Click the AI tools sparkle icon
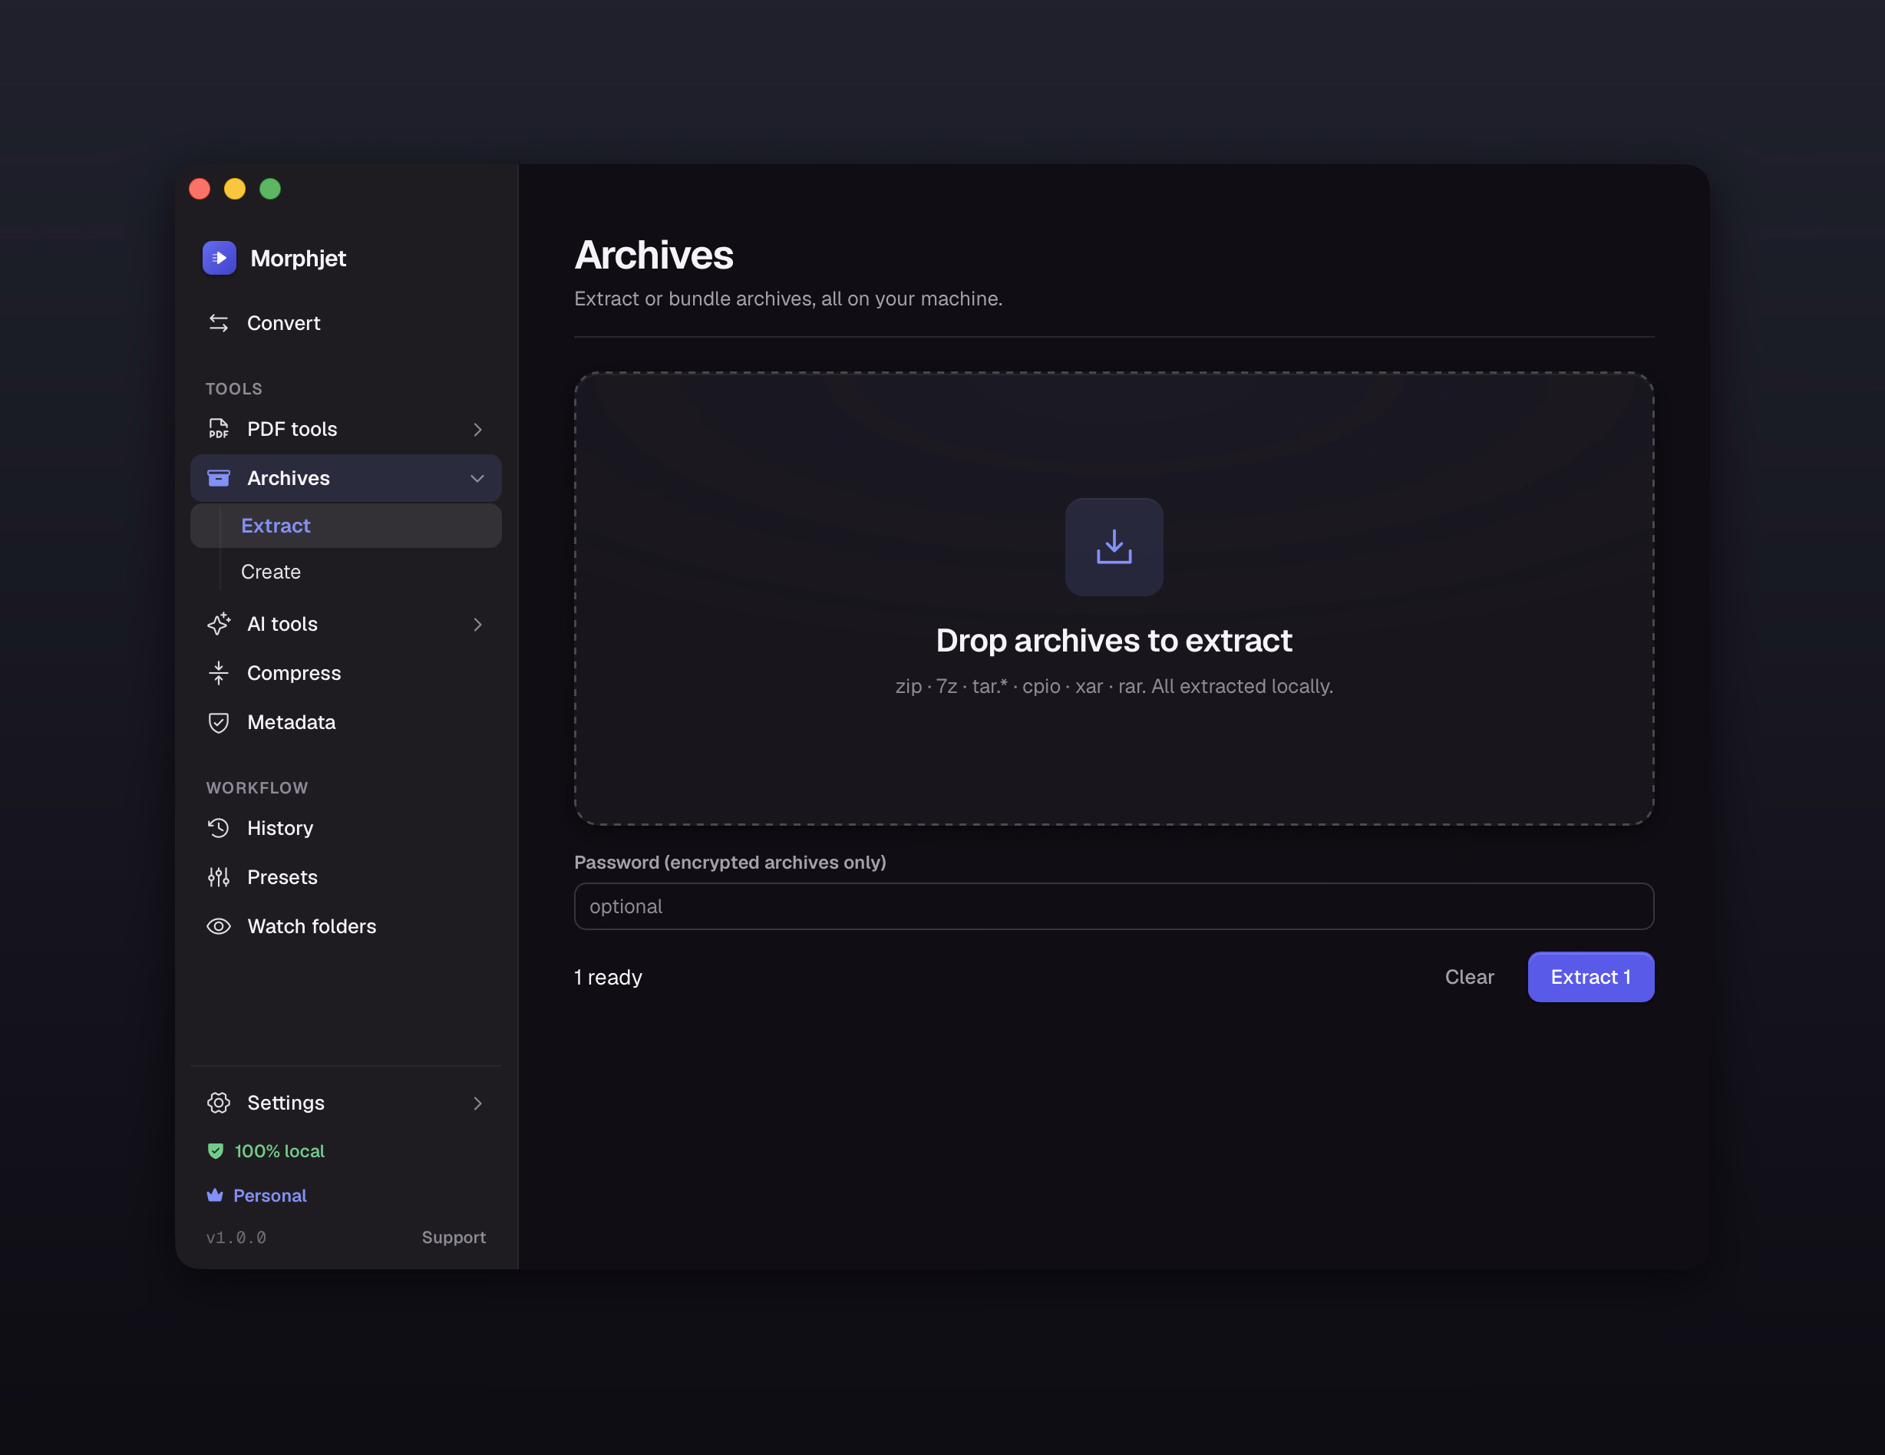 click(x=219, y=624)
